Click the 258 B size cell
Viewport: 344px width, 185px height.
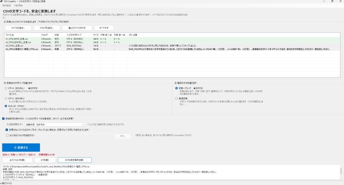point(96,42)
